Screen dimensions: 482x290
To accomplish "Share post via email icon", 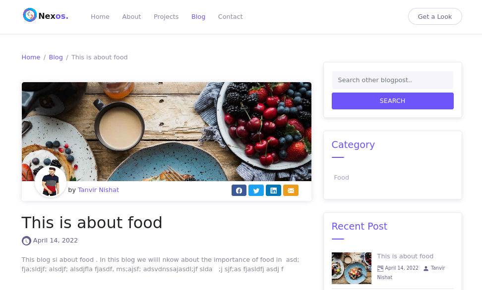I will pyautogui.click(x=291, y=191).
